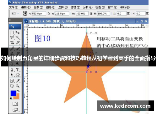Select the Magic Wand tool
Viewport: 157px width, 114px height.
[x=18, y=37]
